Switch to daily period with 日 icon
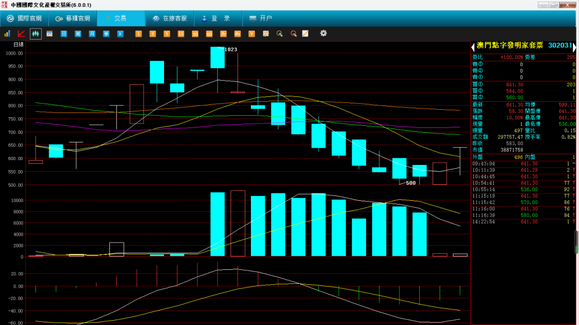Image resolution: width=579 pixels, height=325 pixels. (x=64, y=34)
